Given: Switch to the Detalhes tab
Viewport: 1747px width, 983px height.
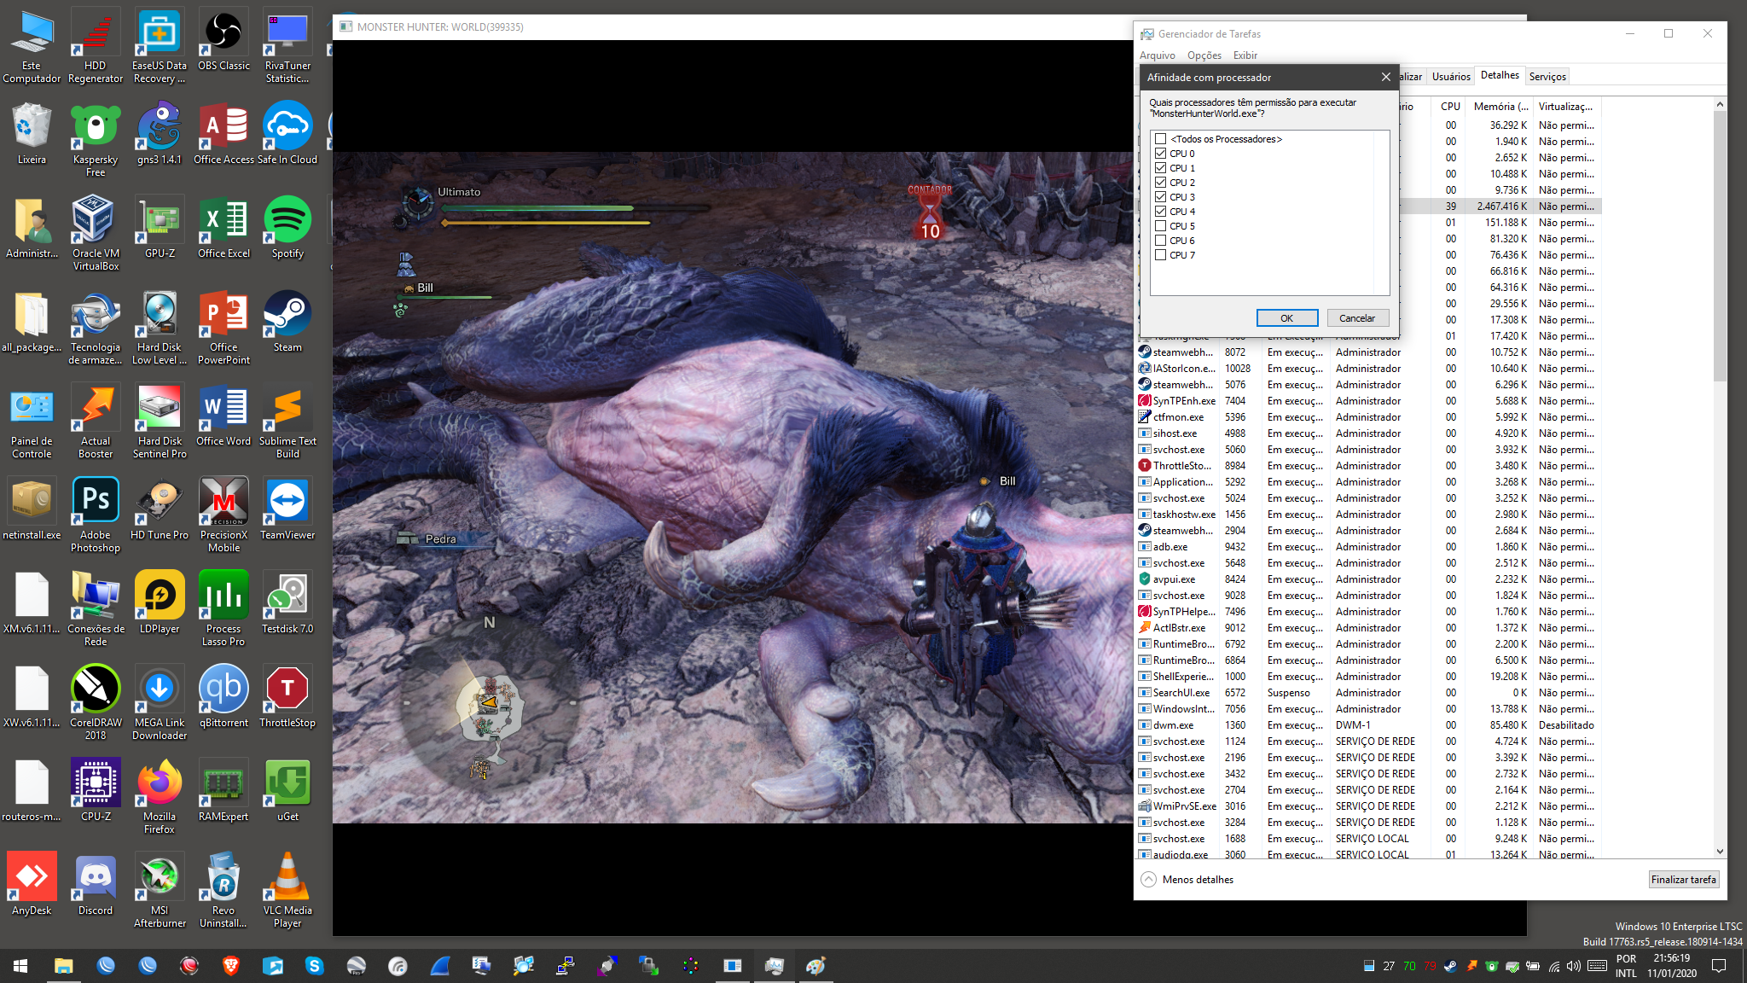Looking at the screenshot, I should coord(1500,75).
